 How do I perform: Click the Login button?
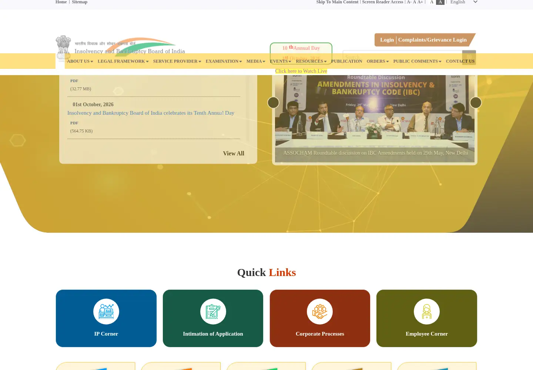tap(387, 40)
